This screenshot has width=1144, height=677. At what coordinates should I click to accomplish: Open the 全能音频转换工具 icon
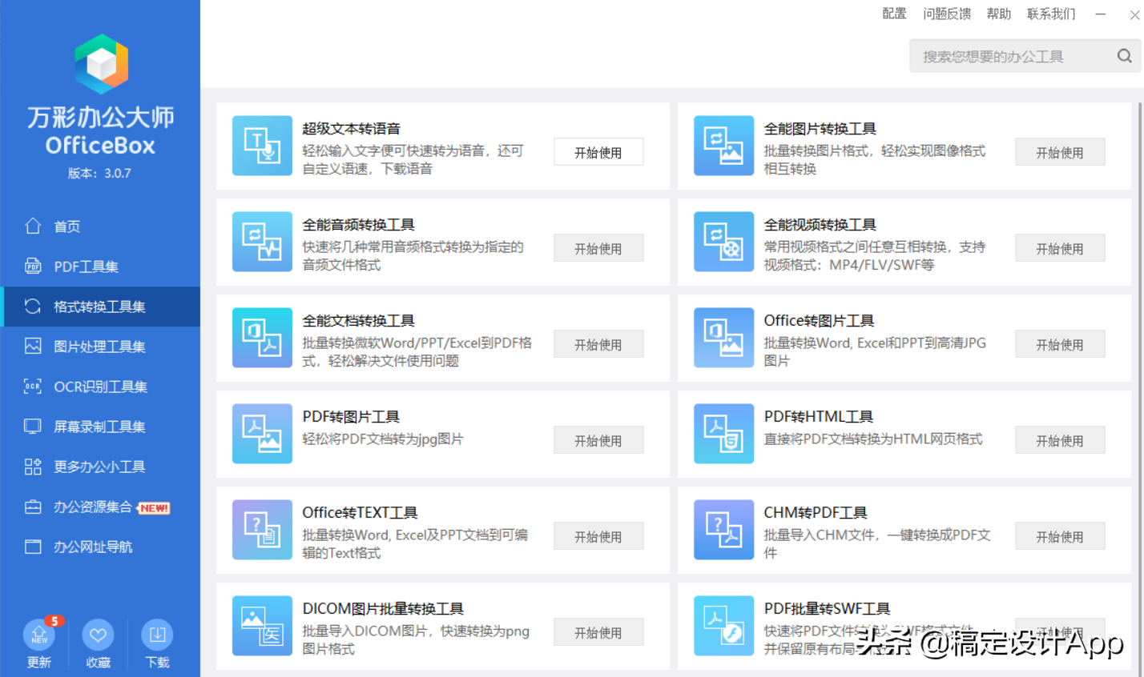tap(262, 242)
